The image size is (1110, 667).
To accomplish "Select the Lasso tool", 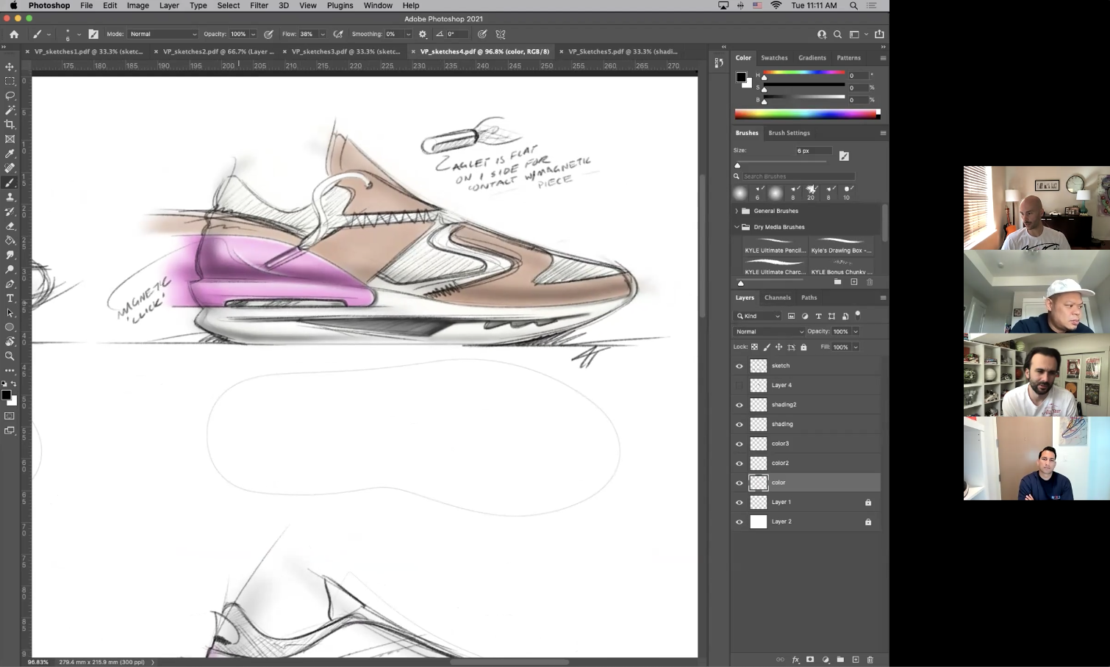I will tap(10, 95).
